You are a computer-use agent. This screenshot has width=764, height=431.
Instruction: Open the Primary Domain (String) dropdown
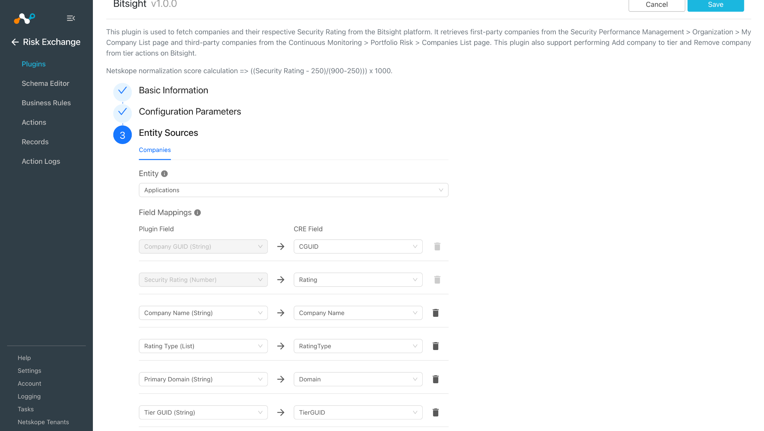[x=203, y=380]
